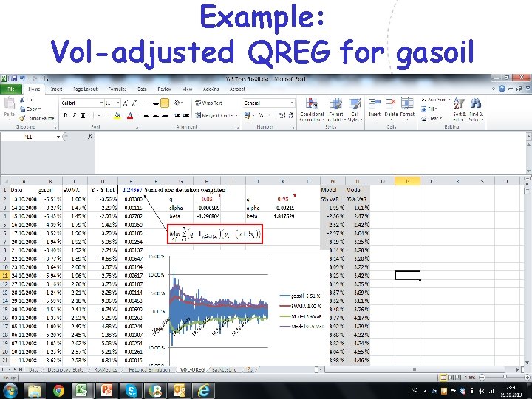
Task: Click the Windows Start button
Action: pos(10,391)
